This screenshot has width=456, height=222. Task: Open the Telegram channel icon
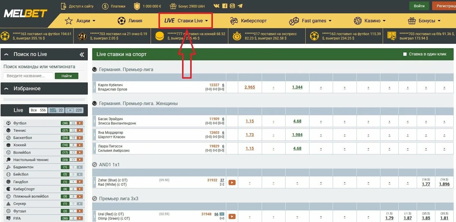click(240, 6)
